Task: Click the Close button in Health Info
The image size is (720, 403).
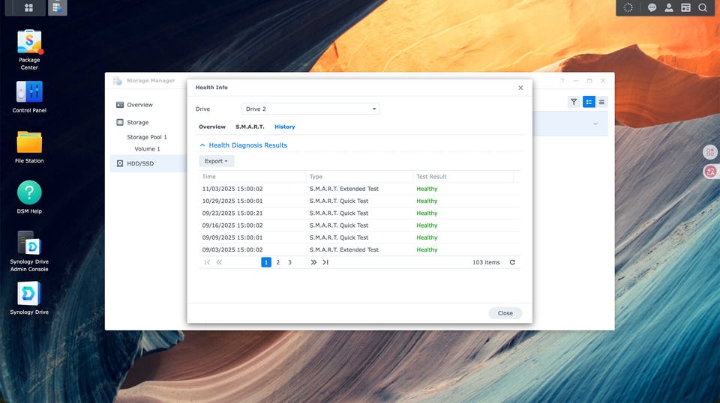Action: click(x=505, y=313)
